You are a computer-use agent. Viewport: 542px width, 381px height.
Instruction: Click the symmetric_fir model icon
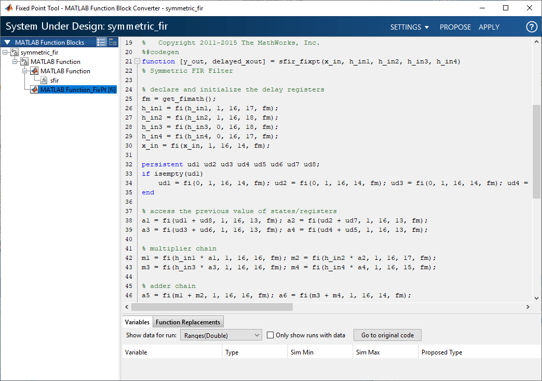(15, 52)
